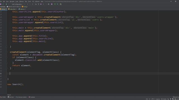This screenshot has width=179, height=100.
Task: Open the Window menu
Action: (x=37, y=1)
